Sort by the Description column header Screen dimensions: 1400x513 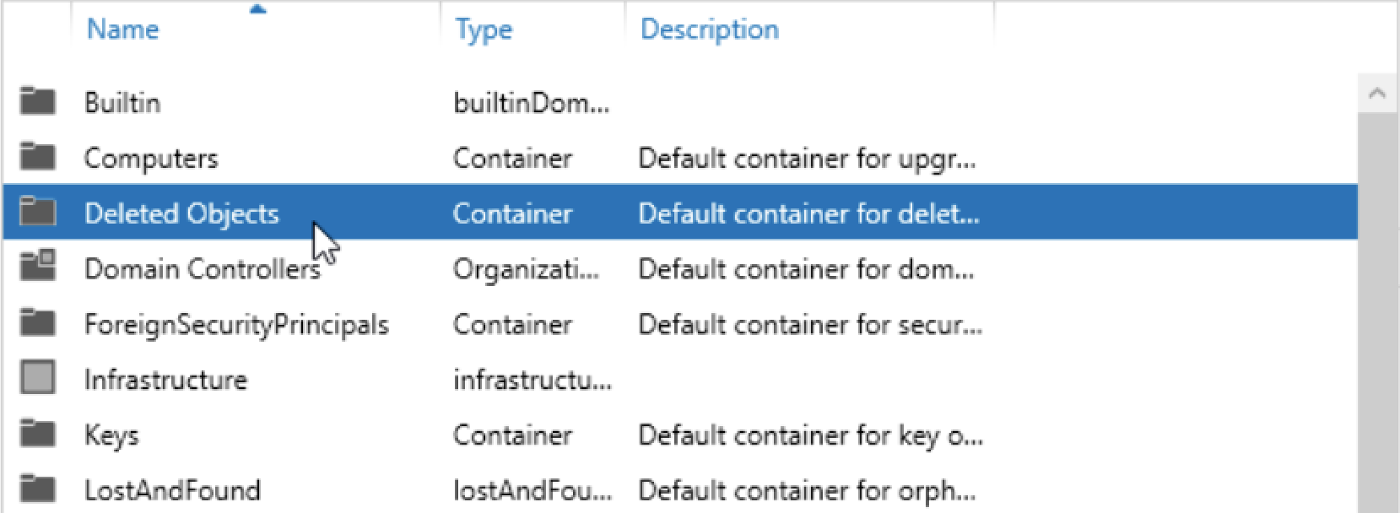pyautogui.click(x=710, y=30)
